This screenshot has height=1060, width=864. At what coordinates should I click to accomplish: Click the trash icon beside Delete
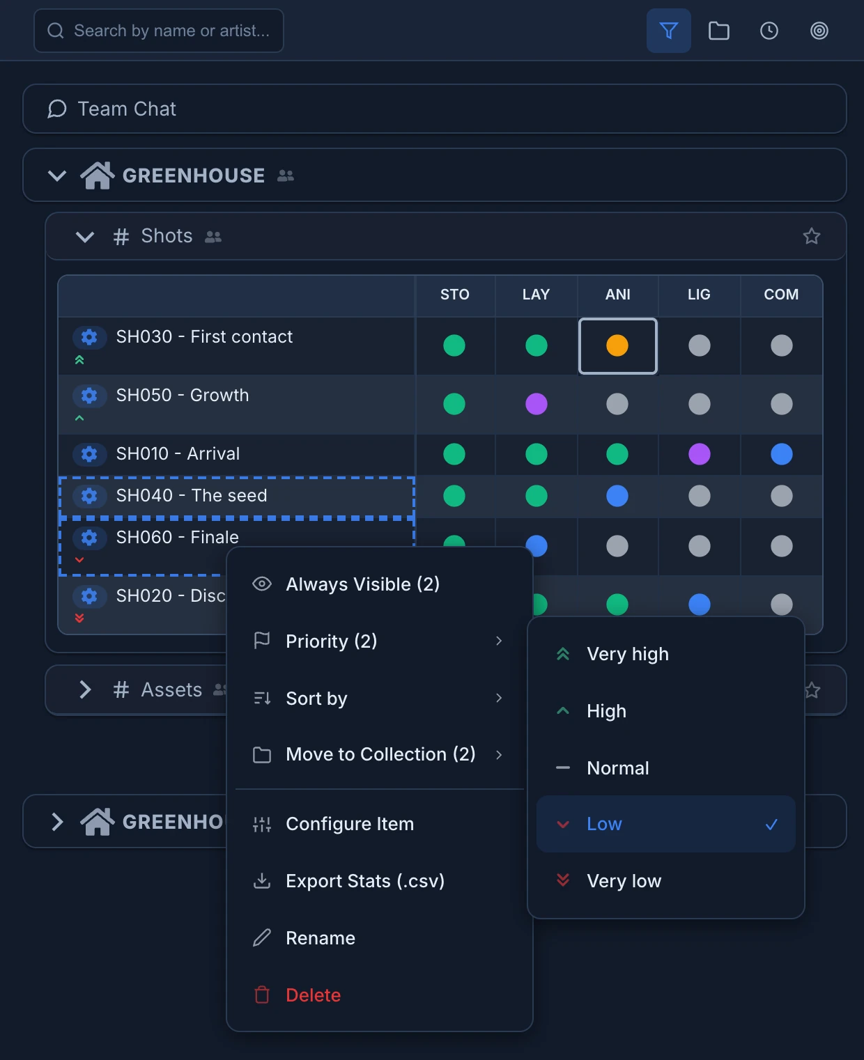[x=262, y=995]
